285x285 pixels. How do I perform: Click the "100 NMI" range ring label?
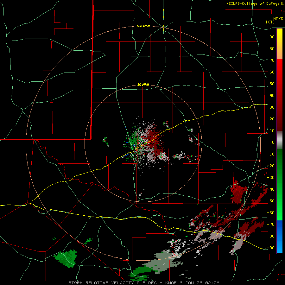[143, 26]
